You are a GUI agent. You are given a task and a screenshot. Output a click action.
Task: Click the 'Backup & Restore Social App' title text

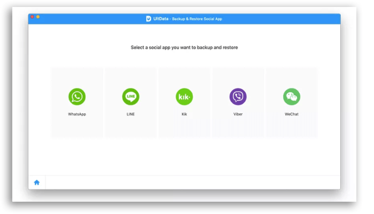(197, 19)
